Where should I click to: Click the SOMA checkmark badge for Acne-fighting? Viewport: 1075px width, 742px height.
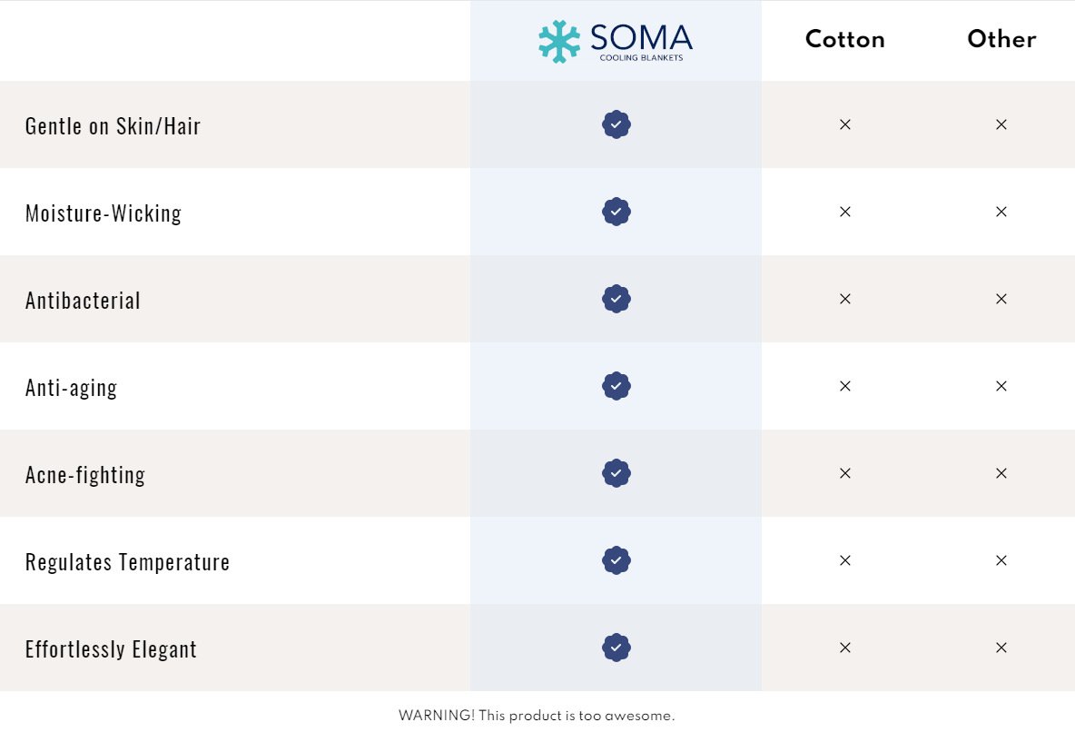click(x=616, y=473)
